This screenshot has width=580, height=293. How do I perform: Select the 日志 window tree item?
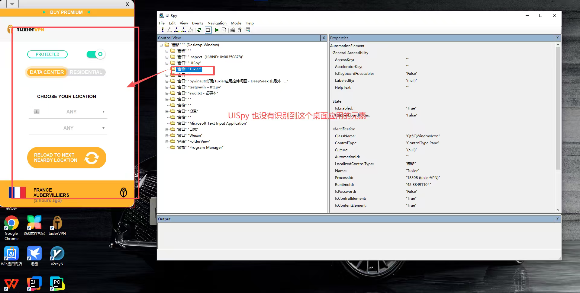187,129
